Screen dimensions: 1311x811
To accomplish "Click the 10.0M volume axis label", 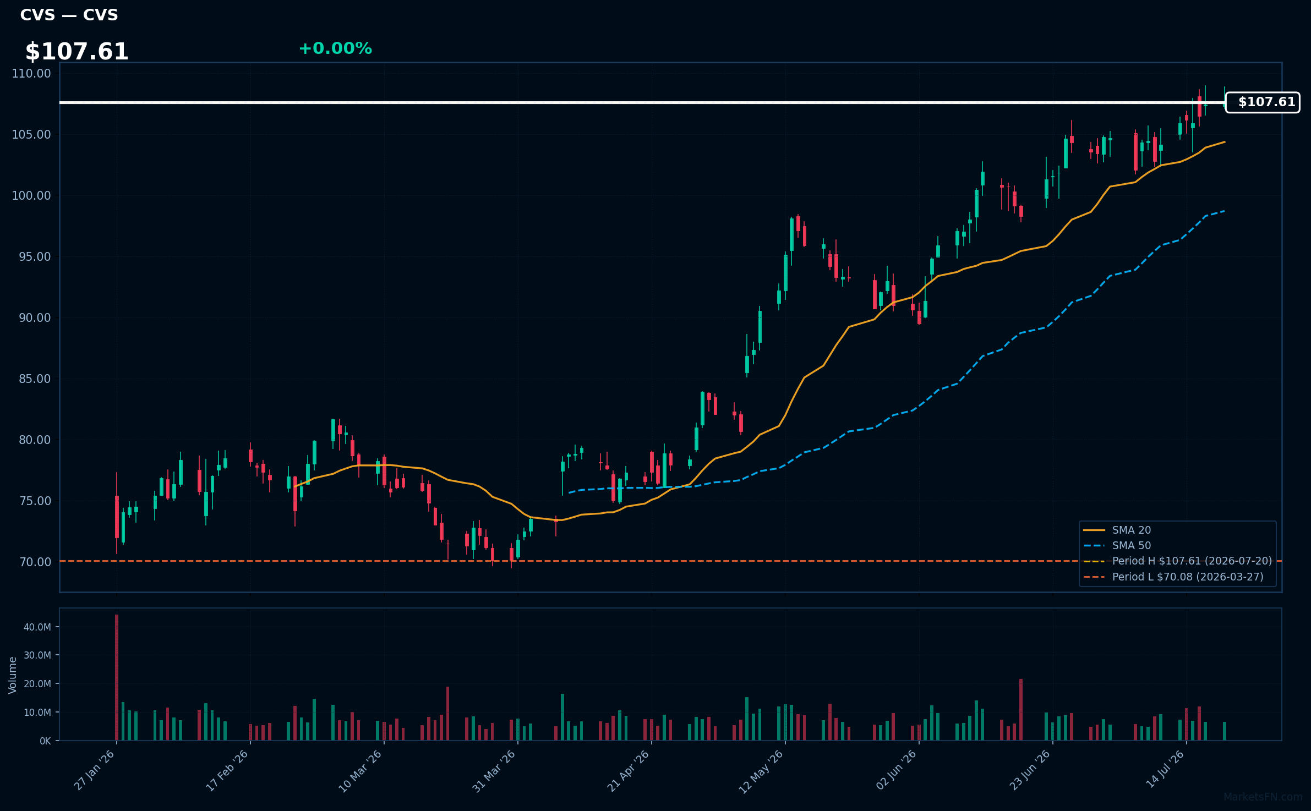I will [37, 713].
